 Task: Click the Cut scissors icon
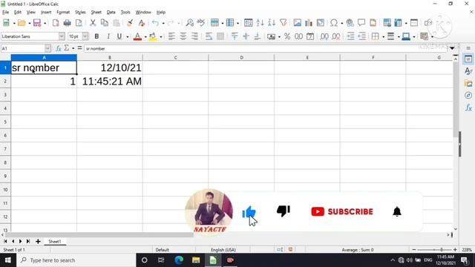[x=93, y=23]
